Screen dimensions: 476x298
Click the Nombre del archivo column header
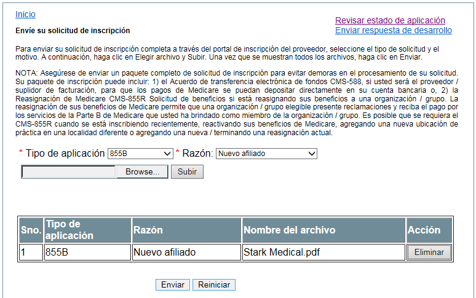pyautogui.click(x=323, y=230)
